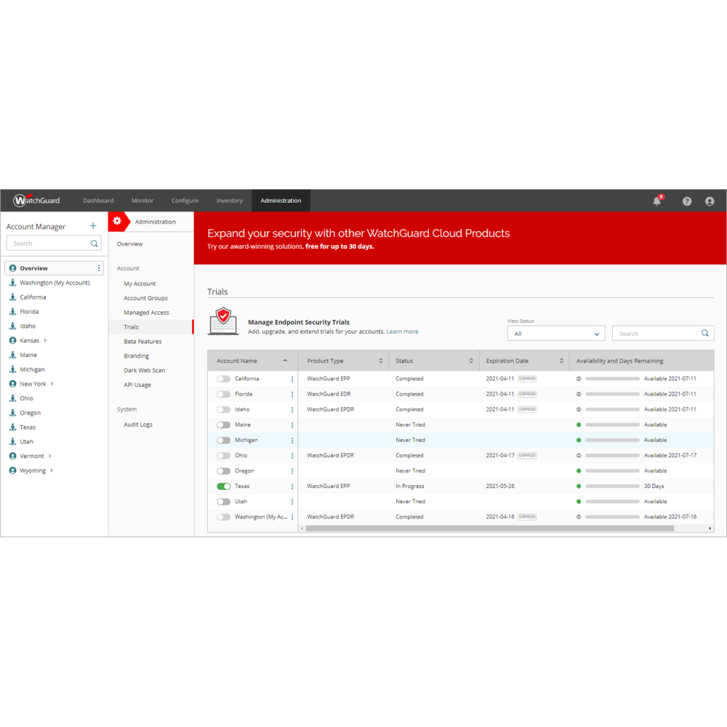This screenshot has height=727, width=727.
Task: Open the Overview row three-dot menu
Action: 99,268
